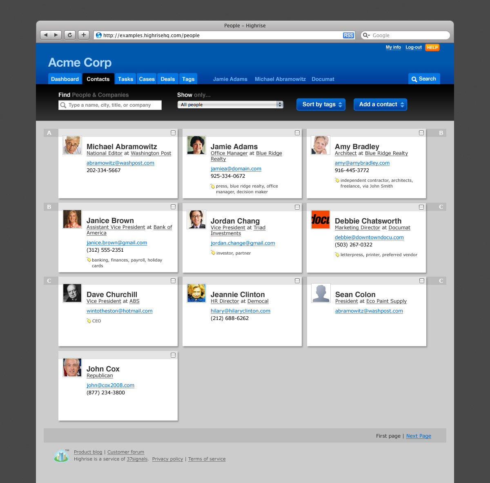Switch to Tags tab
The image size is (490, 483).
tap(188, 79)
